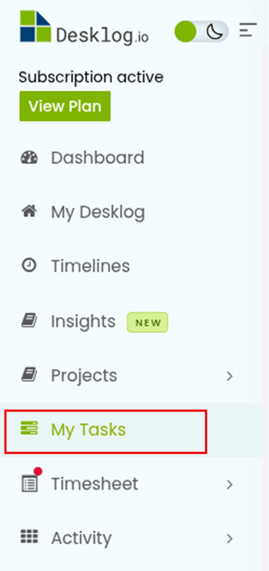Click the Activity grid icon
This screenshot has width=269, height=571.
[29, 537]
